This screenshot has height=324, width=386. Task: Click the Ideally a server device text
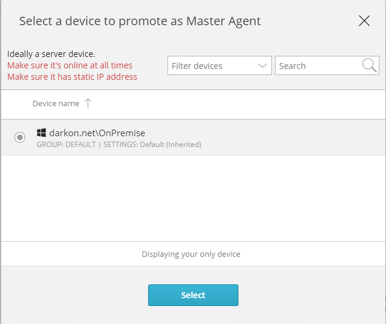click(51, 54)
